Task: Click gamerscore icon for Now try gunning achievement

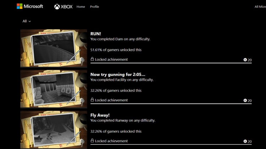Action: (x=245, y=100)
